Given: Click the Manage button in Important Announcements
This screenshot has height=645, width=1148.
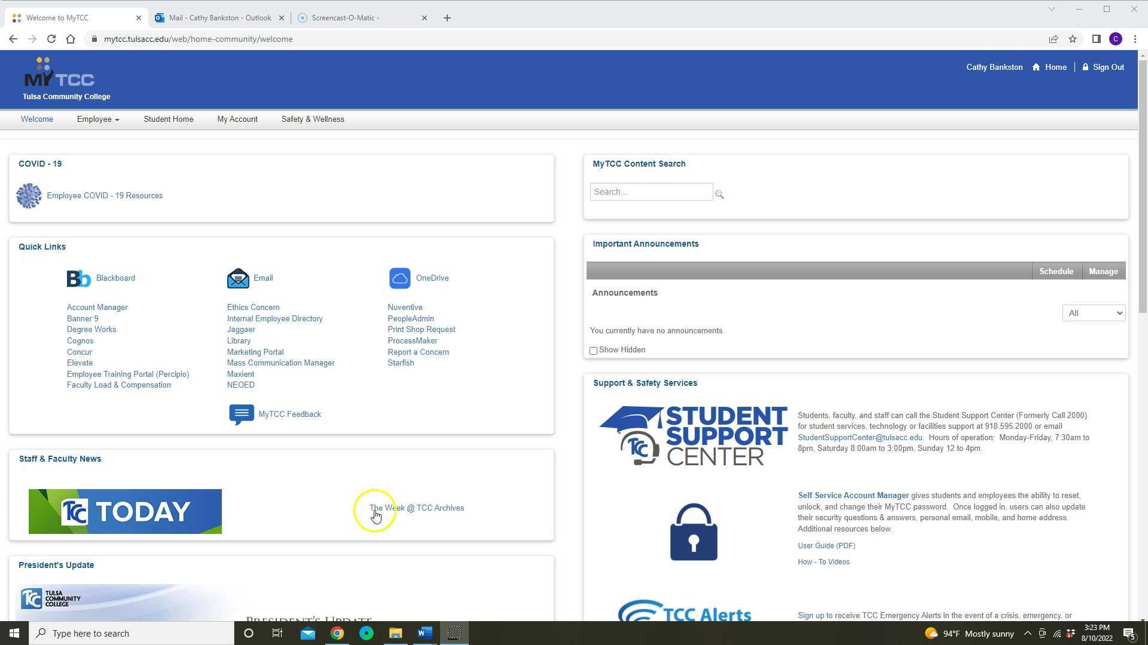Looking at the screenshot, I should click(1103, 271).
